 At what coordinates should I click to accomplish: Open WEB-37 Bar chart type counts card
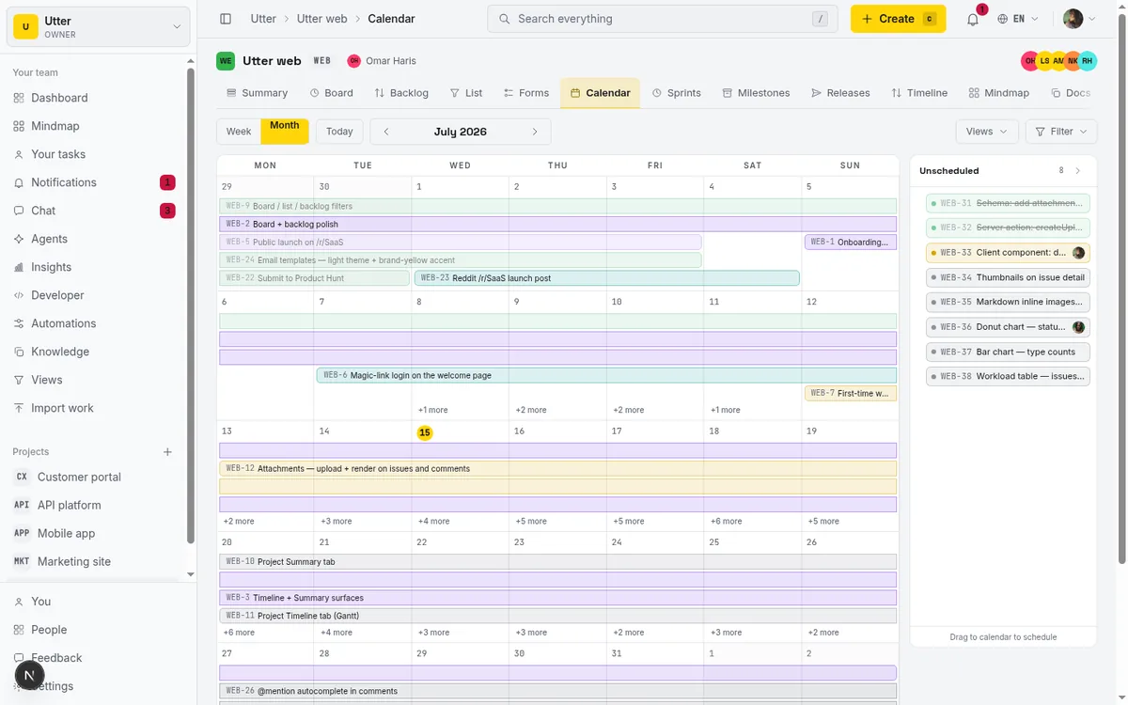click(1008, 352)
